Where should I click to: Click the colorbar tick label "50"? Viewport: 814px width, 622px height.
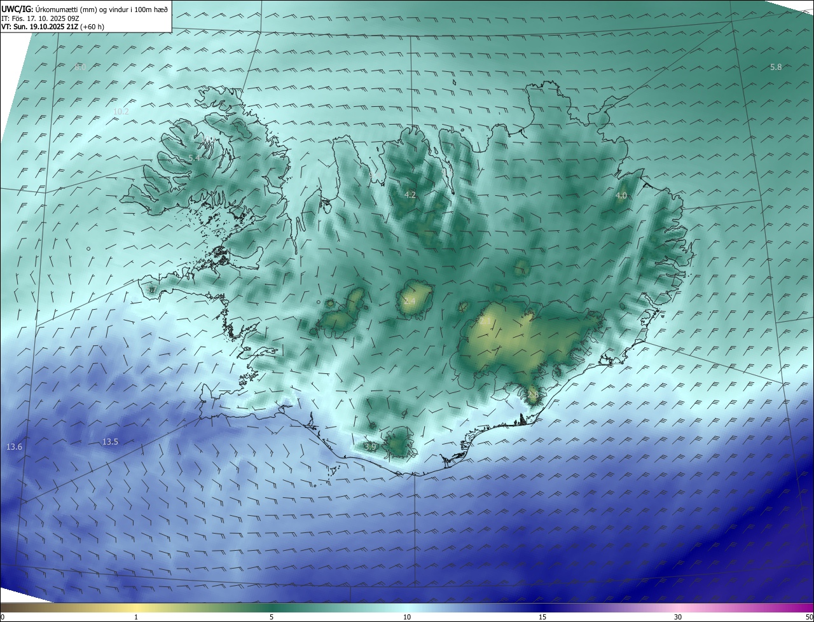coord(809,617)
